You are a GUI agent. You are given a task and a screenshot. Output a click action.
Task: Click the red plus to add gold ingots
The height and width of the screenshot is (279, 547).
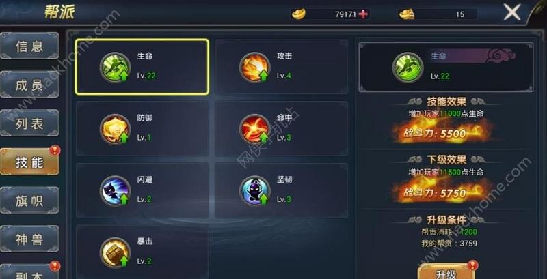coord(363,14)
